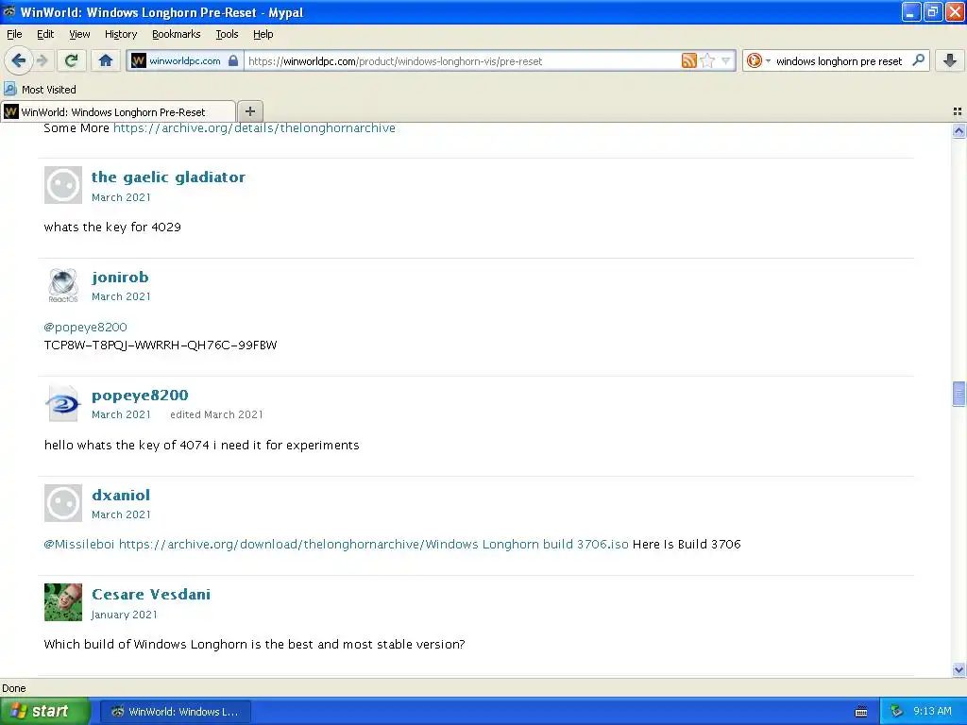Open the Bookmarks menu

pyautogui.click(x=176, y=34)
